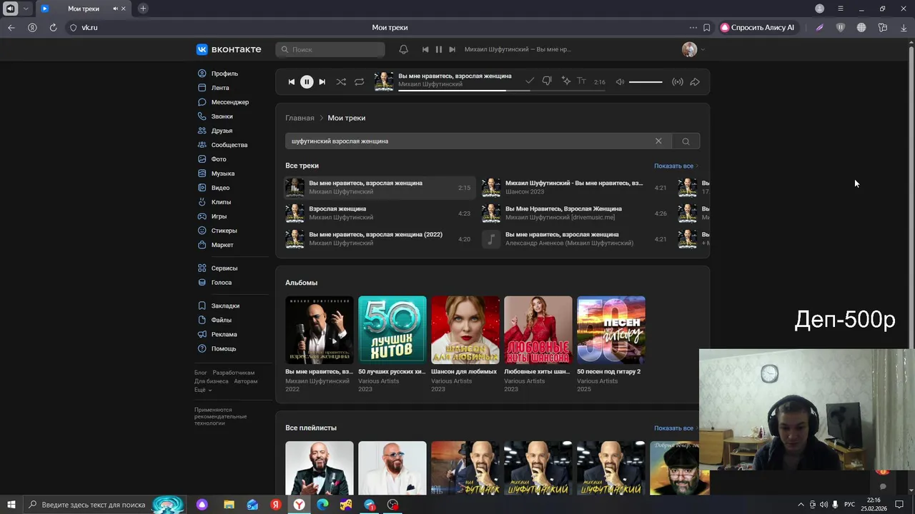Image resolution: width=915 pixels, height=514 pixels.
Task: Open Разработчикам footer link
Action: 234,373
